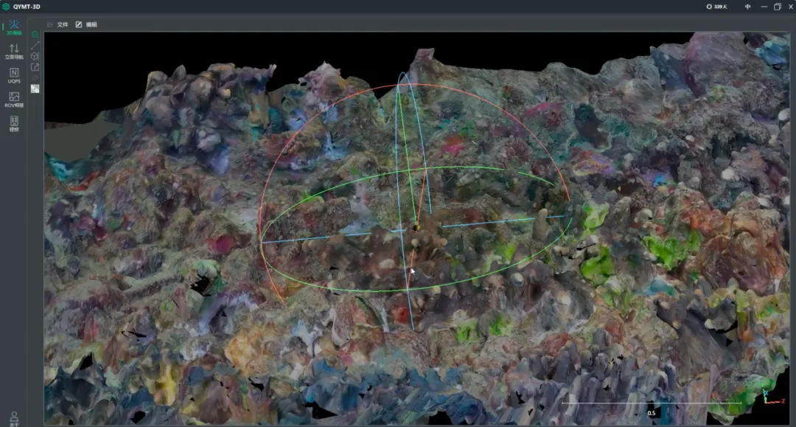Open the ROV image sidebar module
The width and height of the screenshot is (796, 427).
[x=14, y=100]
